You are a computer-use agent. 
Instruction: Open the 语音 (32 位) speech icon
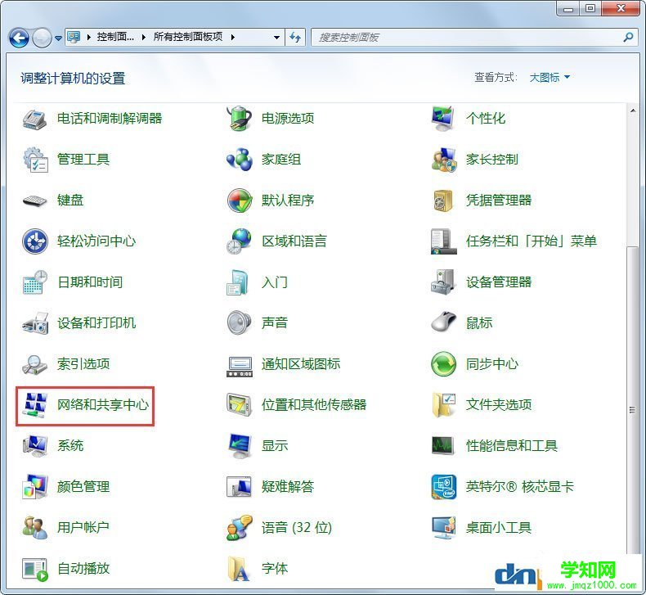point(240,527)
